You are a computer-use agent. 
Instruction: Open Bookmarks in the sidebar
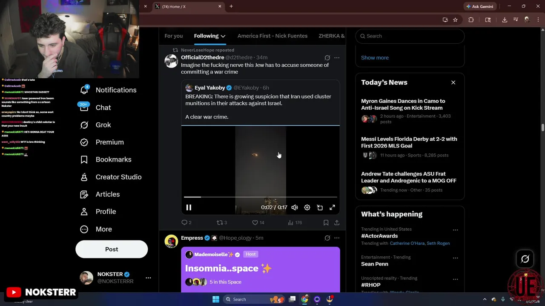(x=106, y=159)
